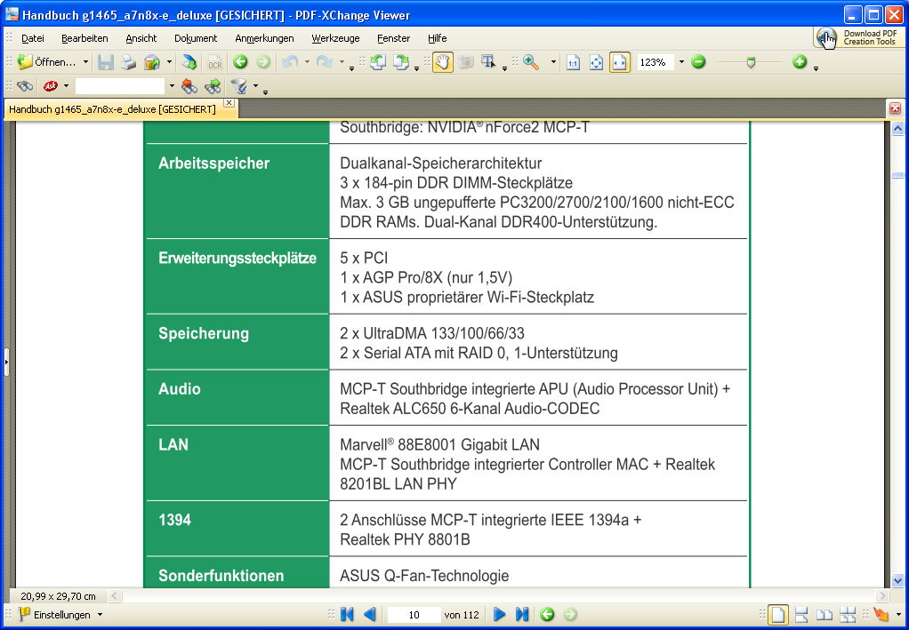Open the Werkzeuge menu
The width and height of the screenshot is (909, 630).
point(335,38)
